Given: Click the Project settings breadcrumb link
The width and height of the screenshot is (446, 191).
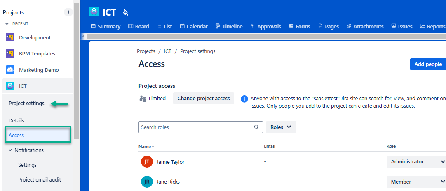Looking at the screenshot, I should [x=198, y=51].
